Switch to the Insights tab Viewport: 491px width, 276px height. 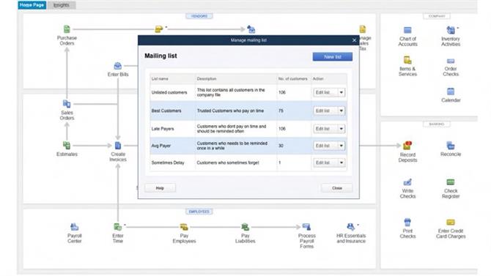point(62,5)
